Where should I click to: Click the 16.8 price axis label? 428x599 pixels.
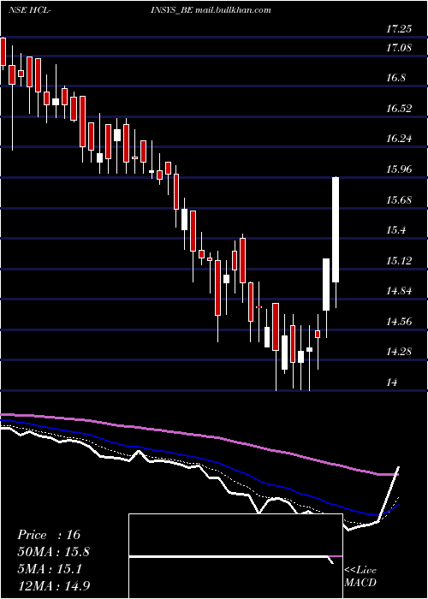[395, 78]
